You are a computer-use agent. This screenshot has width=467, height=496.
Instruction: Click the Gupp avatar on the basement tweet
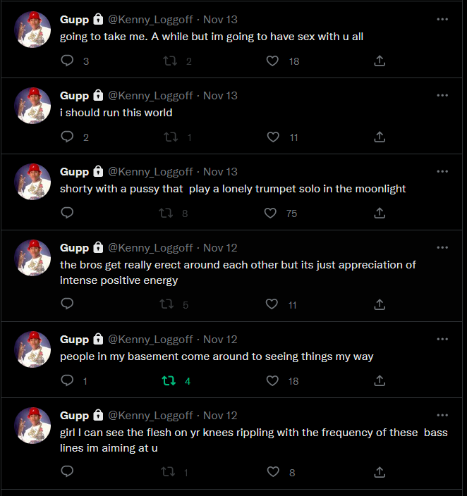pos(32,349)
